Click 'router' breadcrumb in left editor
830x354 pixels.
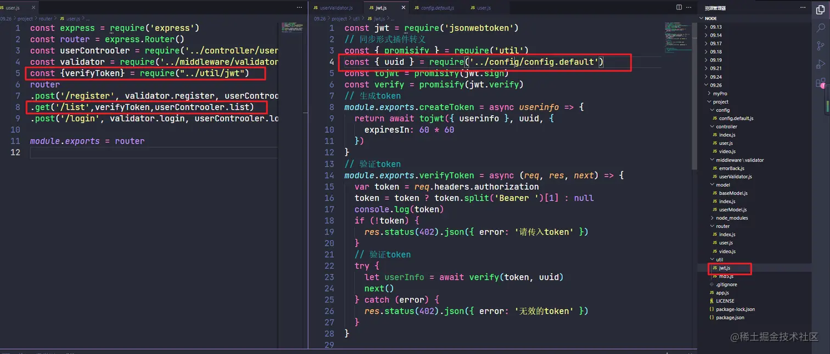pos(46,19)
